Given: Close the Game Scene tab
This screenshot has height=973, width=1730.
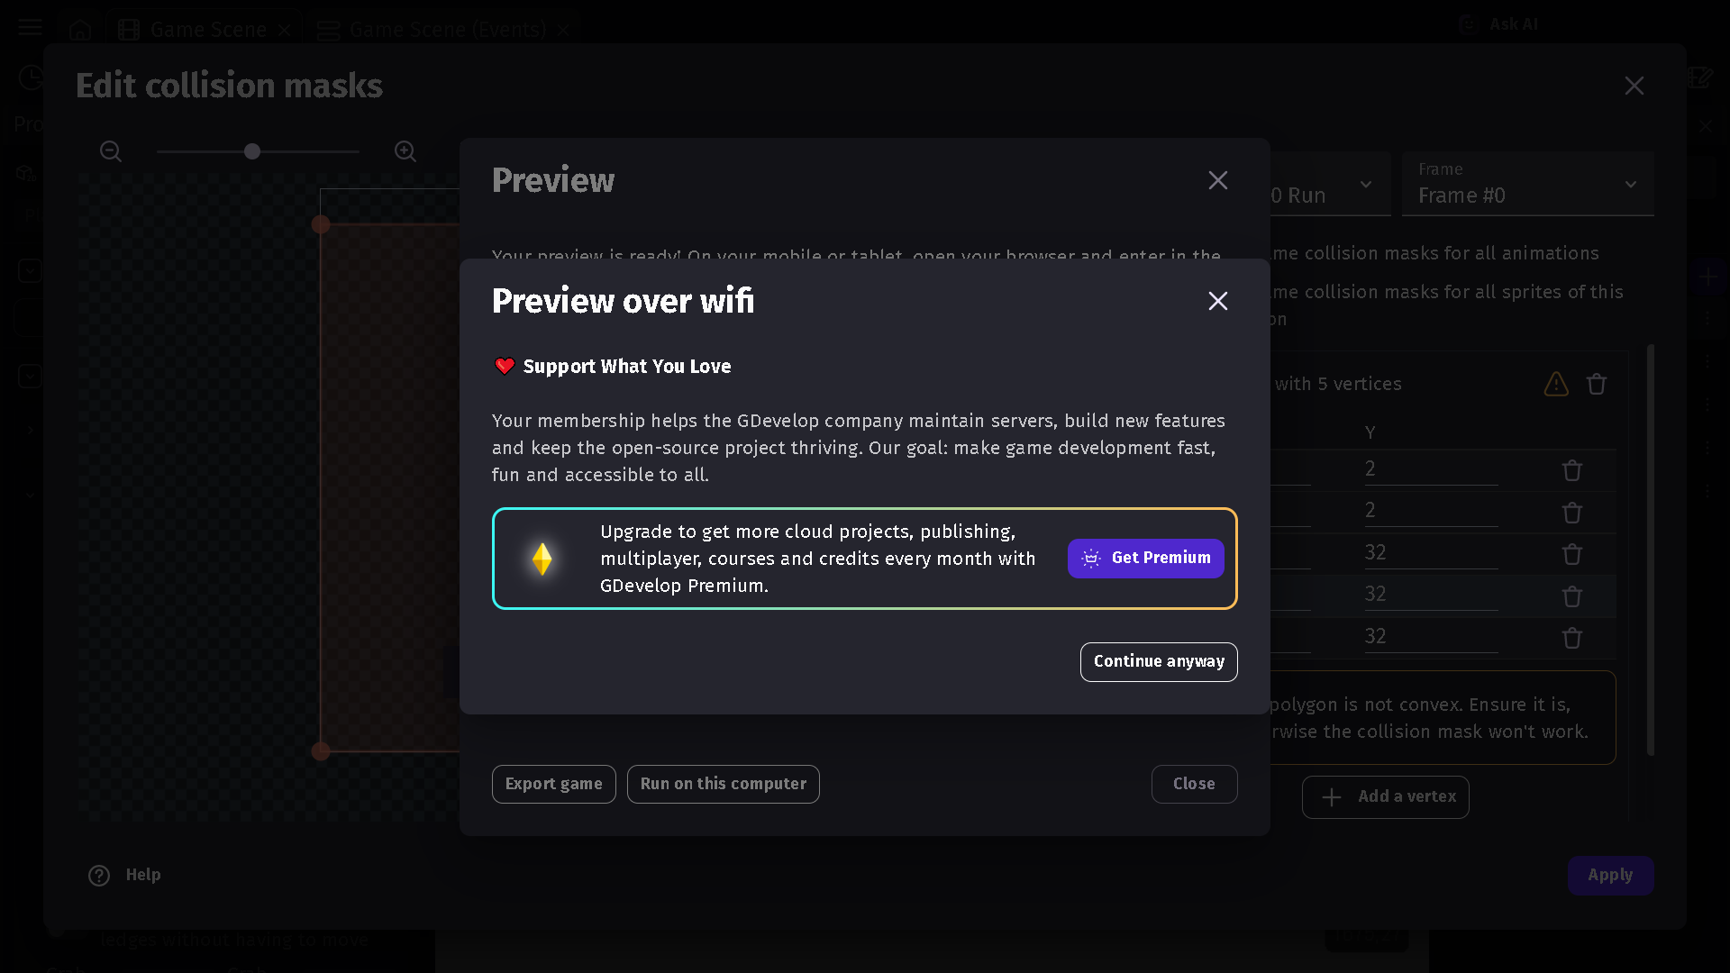Looking at the screenshot, I should point(284,30).
